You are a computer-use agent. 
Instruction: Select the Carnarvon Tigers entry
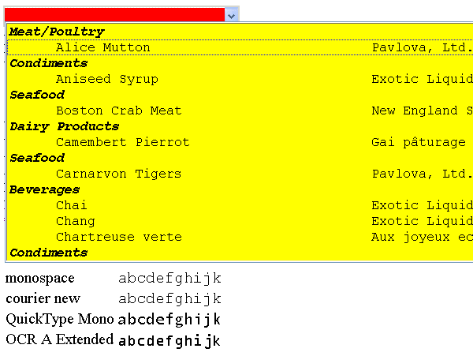pos(240,174)
